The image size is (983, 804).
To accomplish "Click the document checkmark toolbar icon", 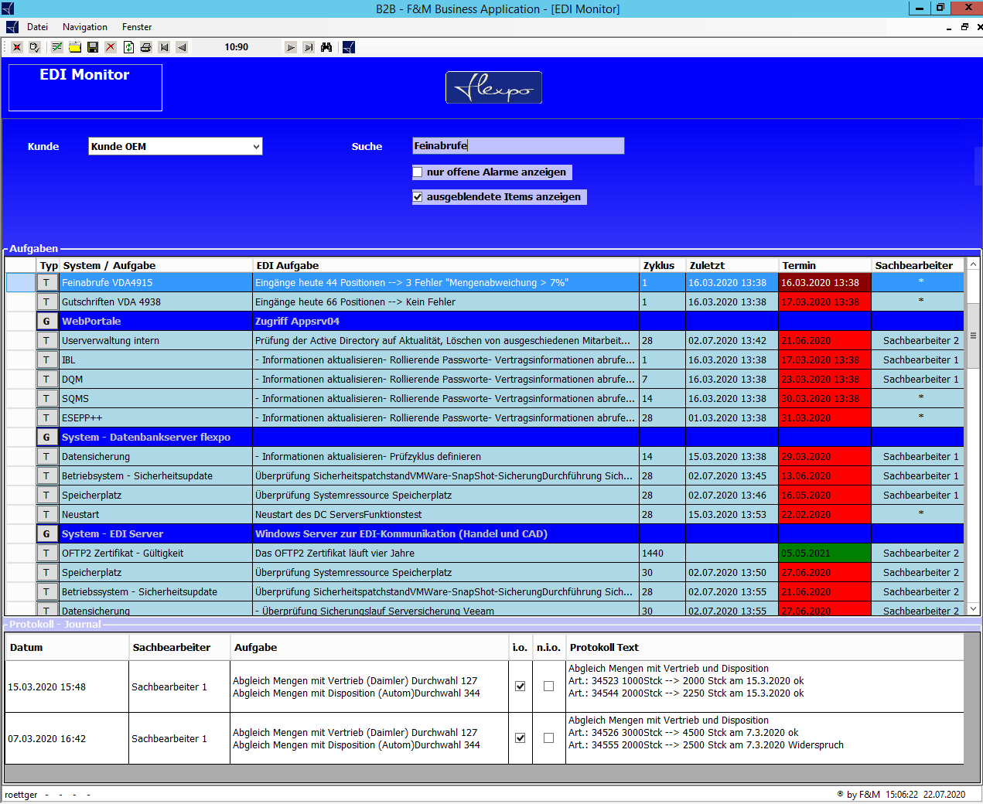I will pyautogui.click(x=35, y=47).
